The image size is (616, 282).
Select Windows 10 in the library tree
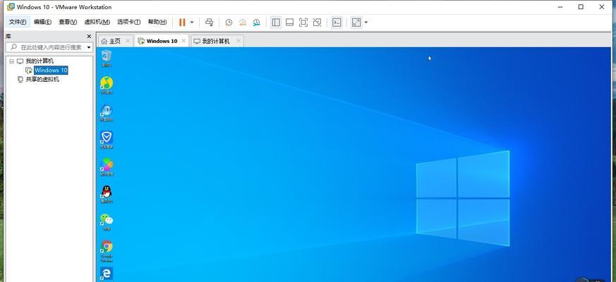[51, 70]
